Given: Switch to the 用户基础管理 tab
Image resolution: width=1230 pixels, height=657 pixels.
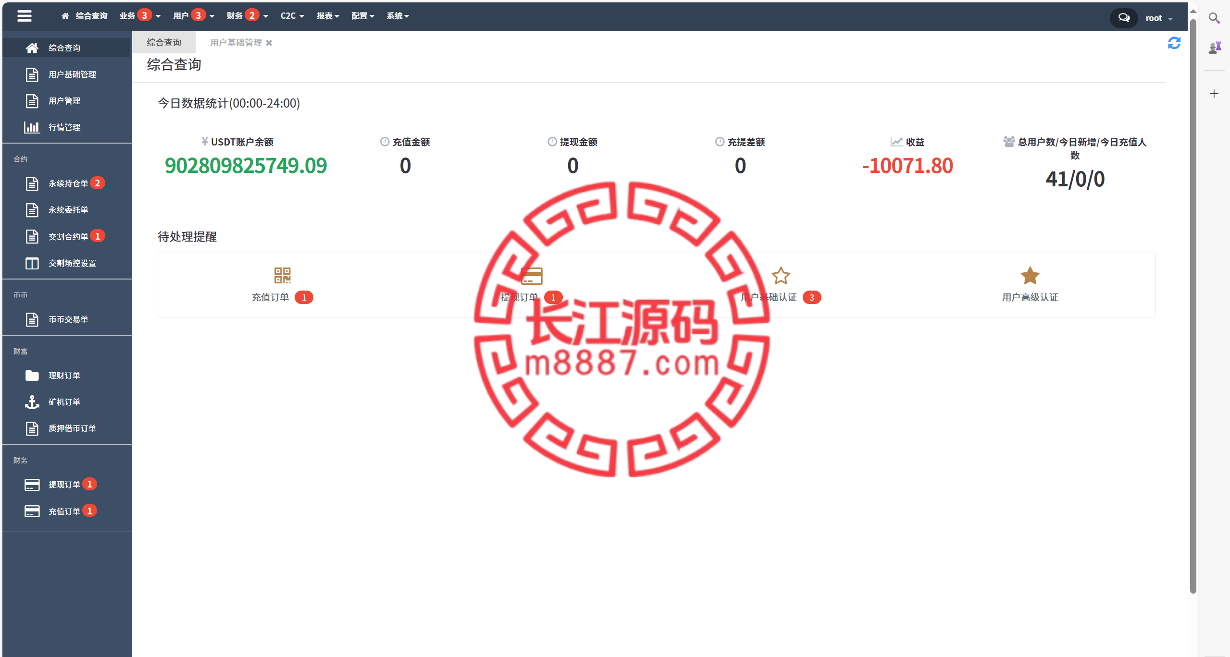Looking at the screenshot, I should click(x=236, y=42).
